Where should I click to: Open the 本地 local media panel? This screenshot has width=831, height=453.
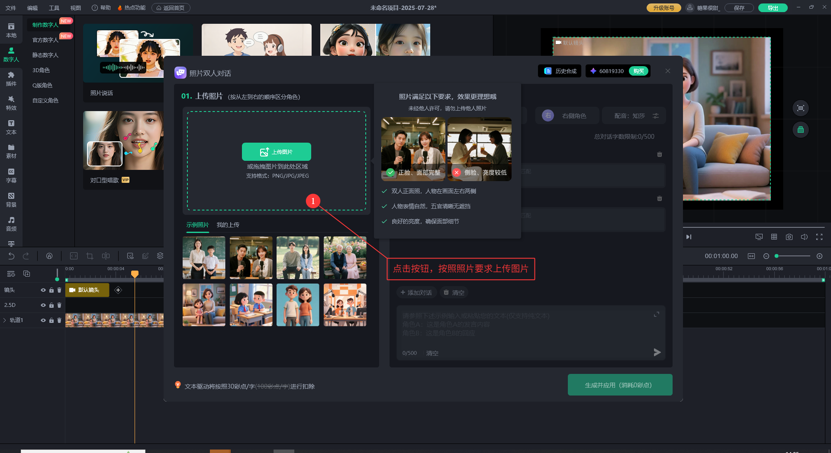pyautogui.click(x=11, y=30)
